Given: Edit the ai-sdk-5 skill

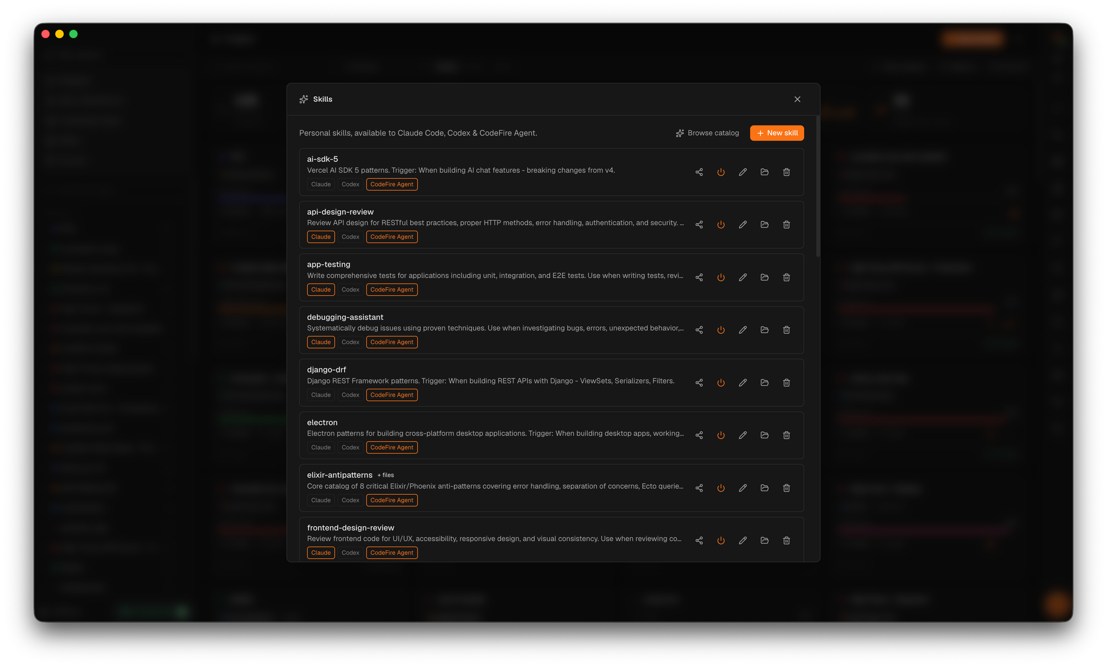Looking at the screenshot, I should click(743, 172).
